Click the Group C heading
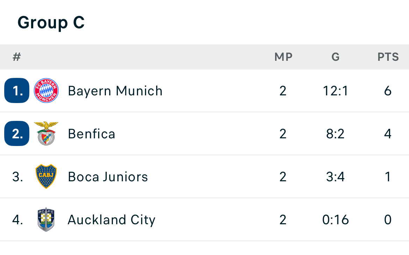The height and width of the screenshot is (255, 409). click(51, 23)
